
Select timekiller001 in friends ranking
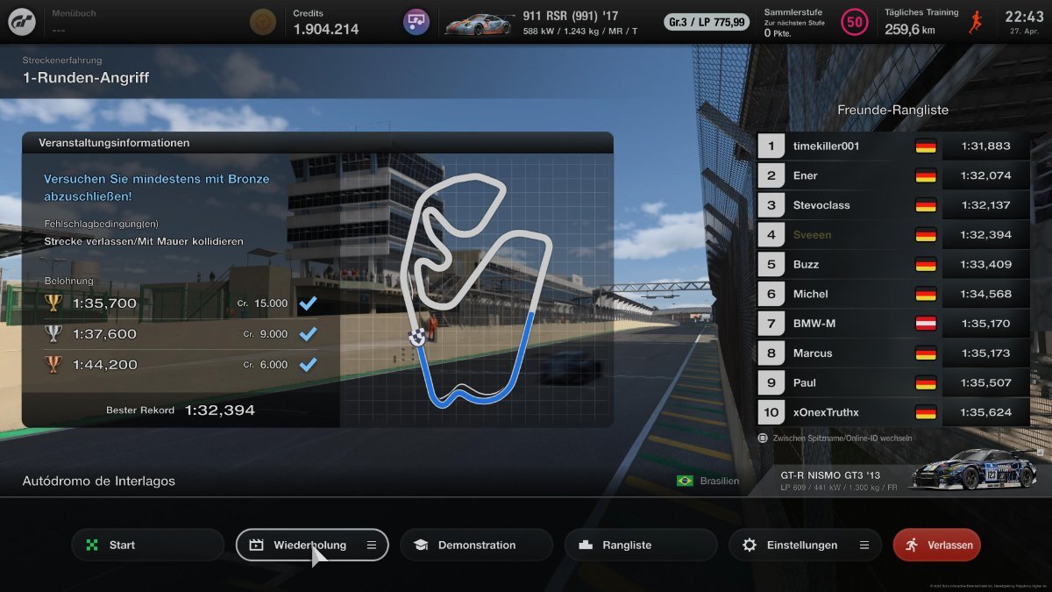pyautogui.click(x=893, y=146)
